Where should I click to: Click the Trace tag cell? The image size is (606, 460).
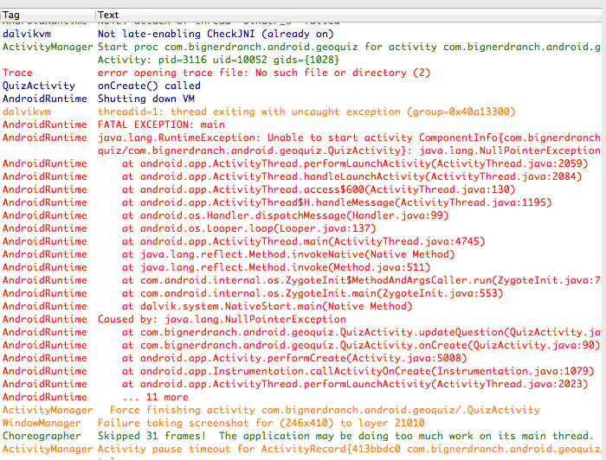click(17, 73)
